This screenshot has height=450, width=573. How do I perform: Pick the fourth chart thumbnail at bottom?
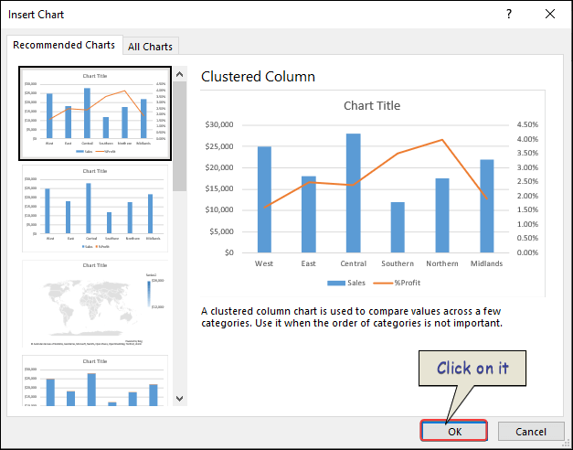click(x=95, y=380)
